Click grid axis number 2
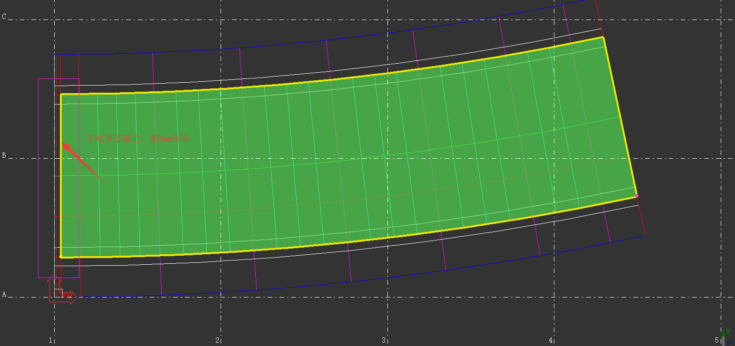The height and width of the screenshot is (346, 735). point(217,340)
